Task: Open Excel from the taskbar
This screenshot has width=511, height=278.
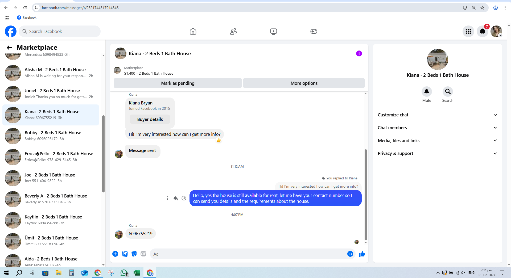Action: click(x=137, y=273)
